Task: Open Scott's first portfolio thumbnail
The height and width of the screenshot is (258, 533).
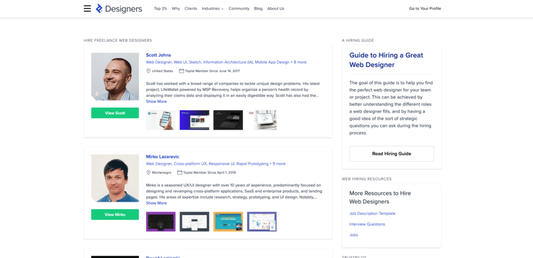Action: click(x=161, y=120)
